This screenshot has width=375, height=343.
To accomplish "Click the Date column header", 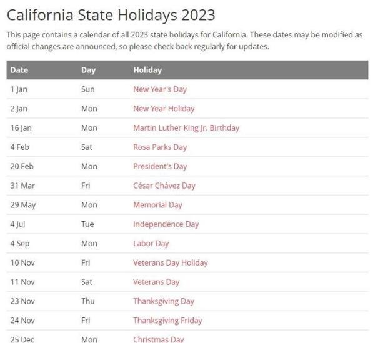I will tap(19, 70).
